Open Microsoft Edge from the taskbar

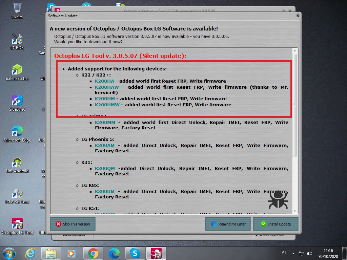click(x=114, y=253)
